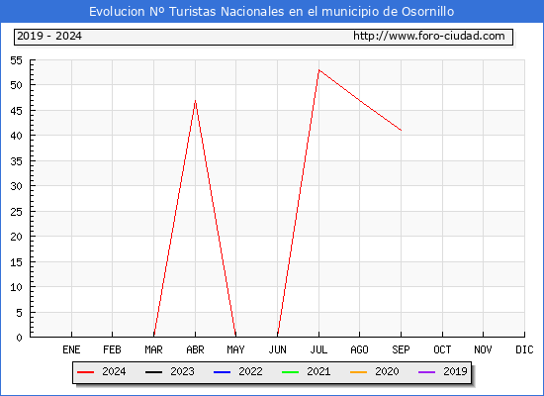Click the 20 value on y-axis
This screenshot has height=396, width=544.
(x=16, y=237)
